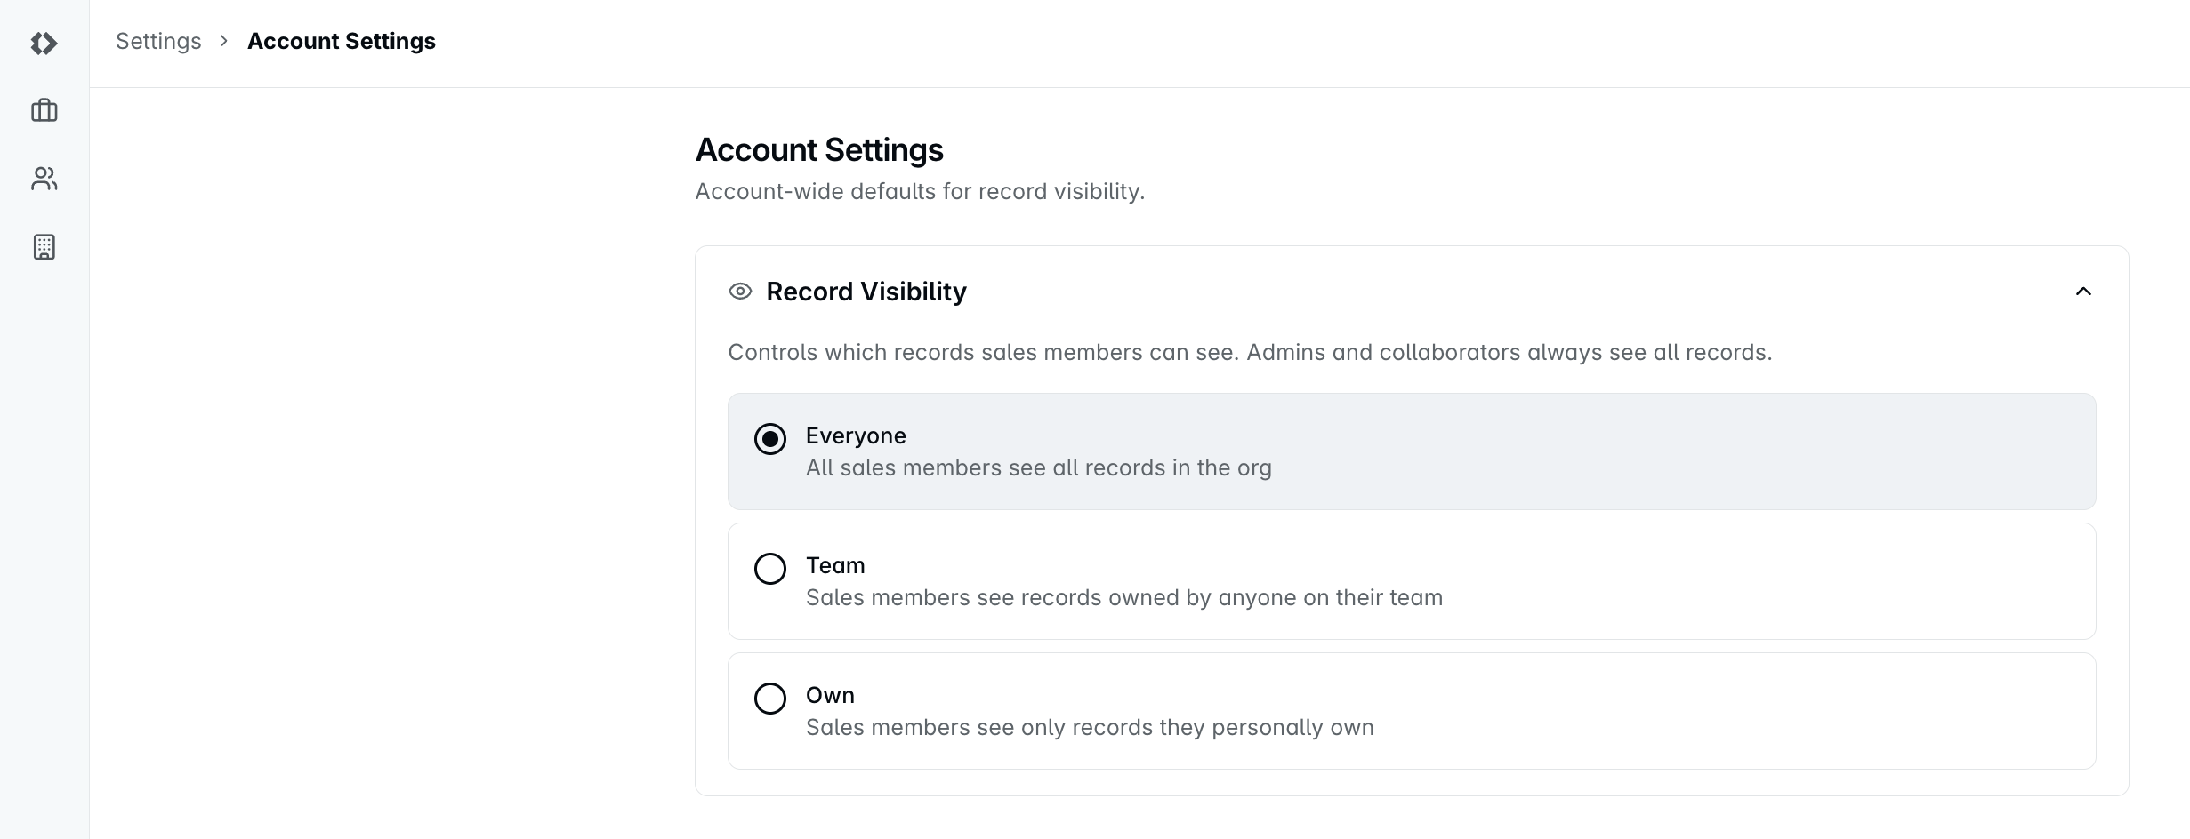
Task: Open the people contacts icon in sidebar
Action: pyautogui.click(x=44, y=179)
